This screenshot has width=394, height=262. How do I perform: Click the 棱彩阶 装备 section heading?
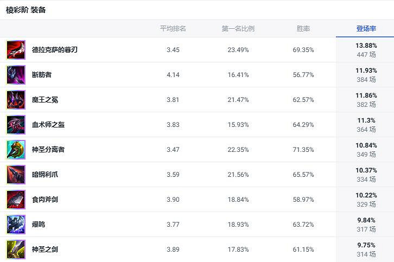(26, 10)
